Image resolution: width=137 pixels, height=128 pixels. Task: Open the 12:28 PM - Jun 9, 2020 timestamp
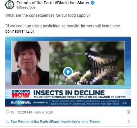[x=35, y=112]
